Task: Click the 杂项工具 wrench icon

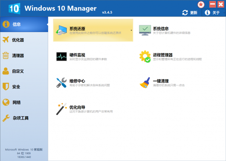Action: (6, 118)
